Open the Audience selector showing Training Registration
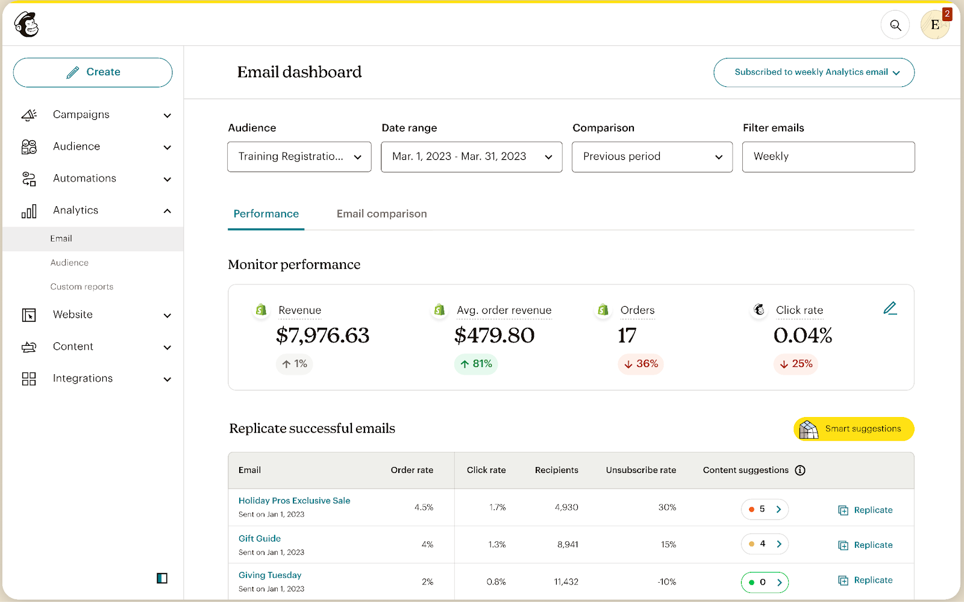The height and width of the screenshot is (602, 964). pos(299,157)
